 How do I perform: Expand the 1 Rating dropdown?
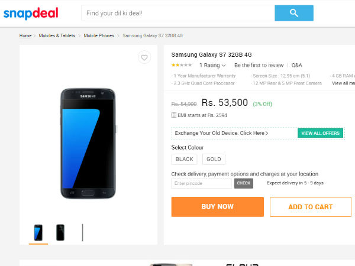point(212,65)
